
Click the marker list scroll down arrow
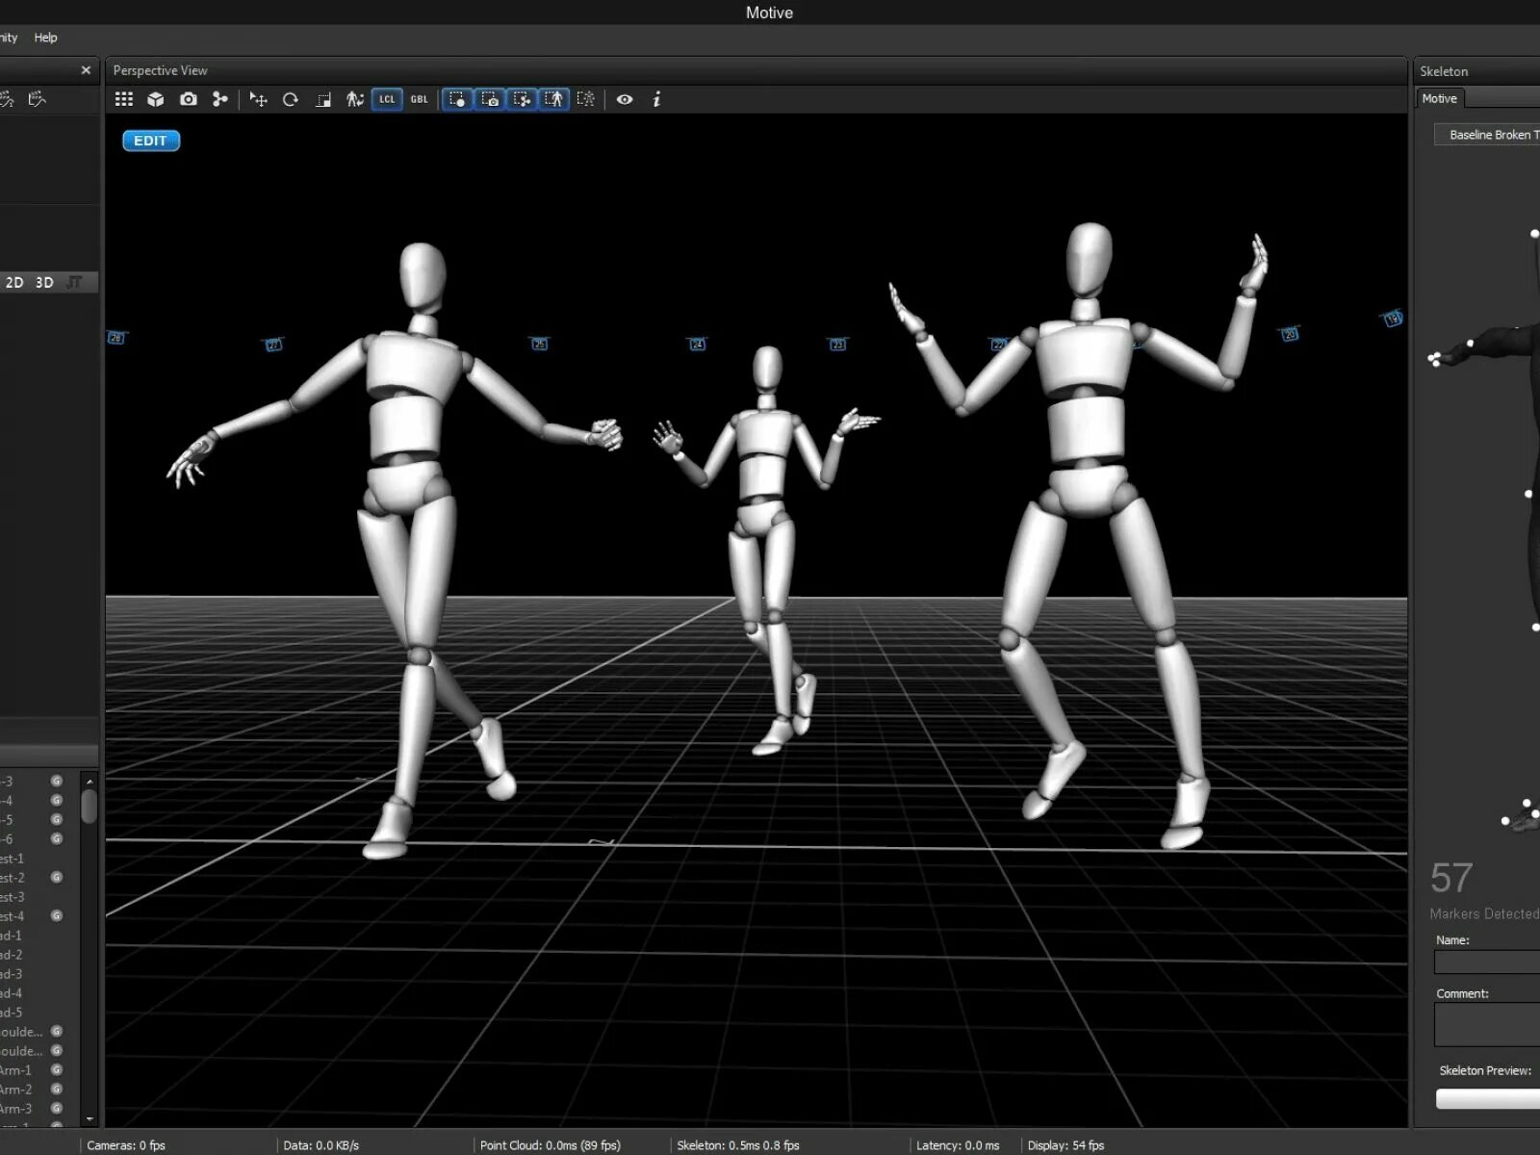point(90,1118)
